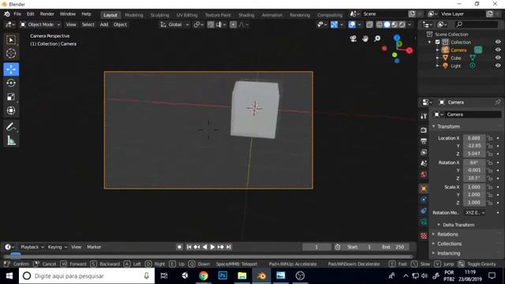Click the Windows search box
The image size is (505, 284).
click(x=87, y=276)
